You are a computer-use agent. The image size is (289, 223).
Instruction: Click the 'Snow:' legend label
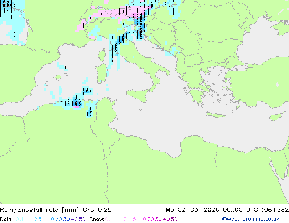(97, 219)
